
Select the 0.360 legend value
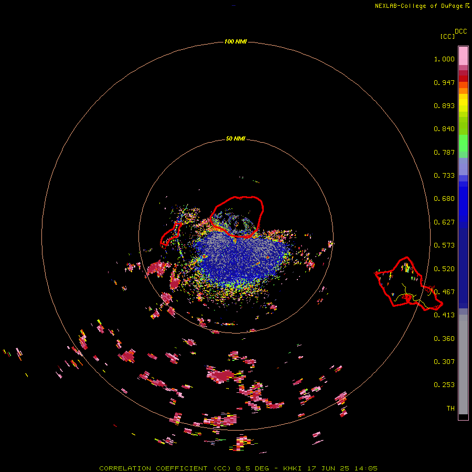pos(444,339)
